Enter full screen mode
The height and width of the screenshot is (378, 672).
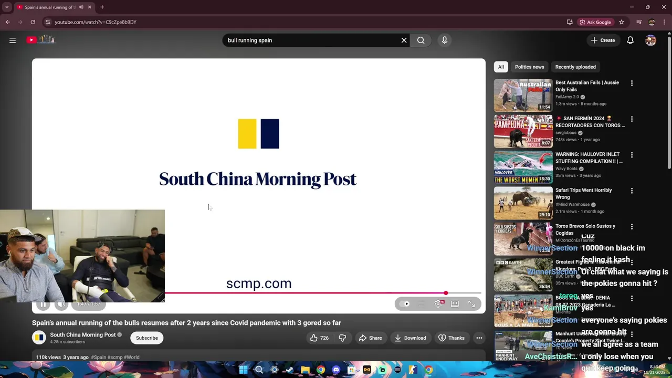(471, 304)
